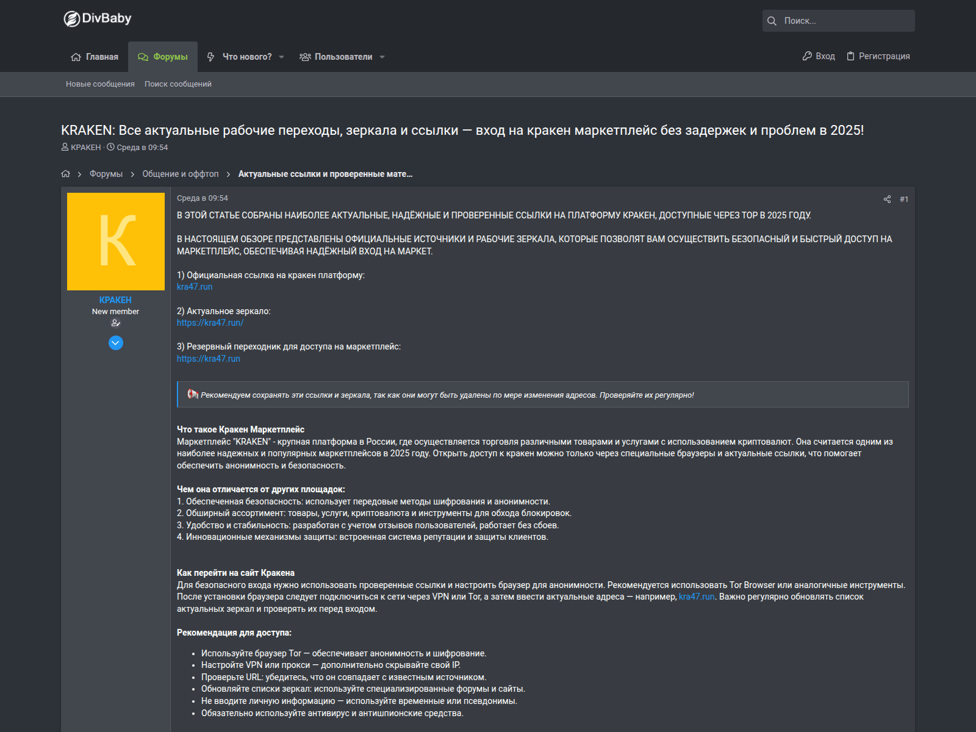This screenshot has width=976, height=732.
Task: Click 'New member' user title text
Action: (x=115, y=312)
